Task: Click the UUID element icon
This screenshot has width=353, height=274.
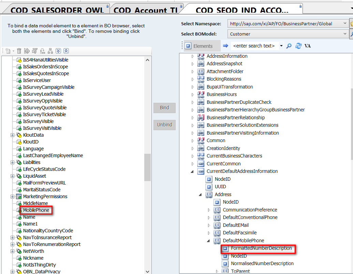Action: point(209,187)
